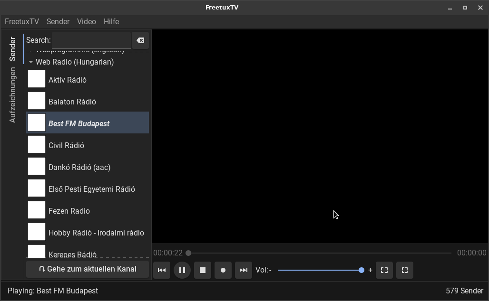Click the playback position seek bar
Viewport: 489px width, 301px height.
[320, 253]
